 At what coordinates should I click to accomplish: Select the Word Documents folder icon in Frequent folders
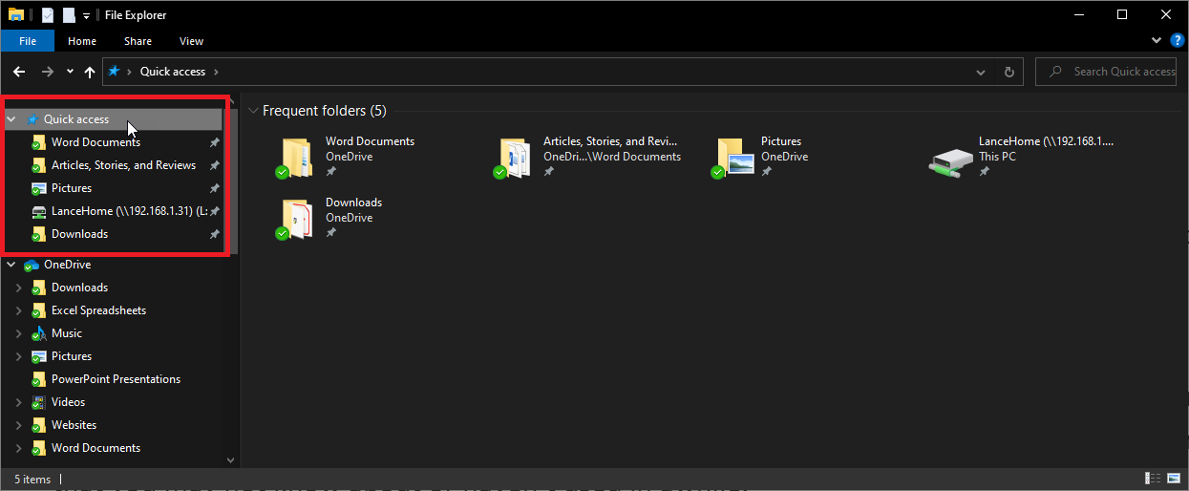click(x=296, y=158)
